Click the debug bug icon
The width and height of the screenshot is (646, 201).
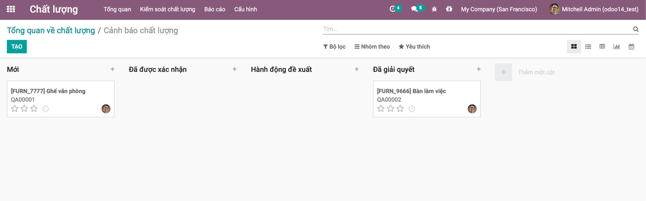434,9
